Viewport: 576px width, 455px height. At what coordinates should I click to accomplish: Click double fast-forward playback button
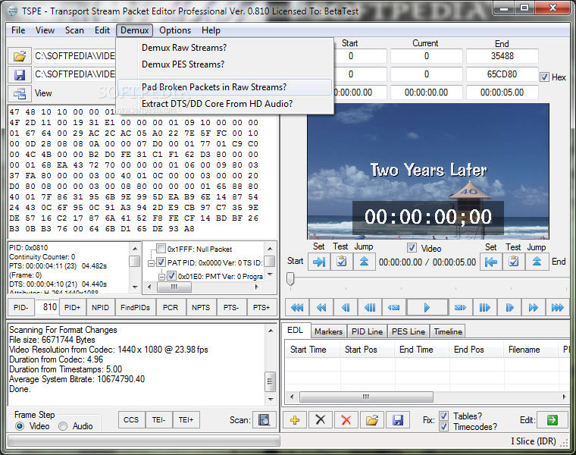[534, 308]
